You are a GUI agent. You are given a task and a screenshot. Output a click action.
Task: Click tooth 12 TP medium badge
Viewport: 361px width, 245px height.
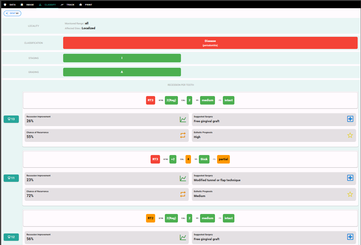[x=207, y=218]
